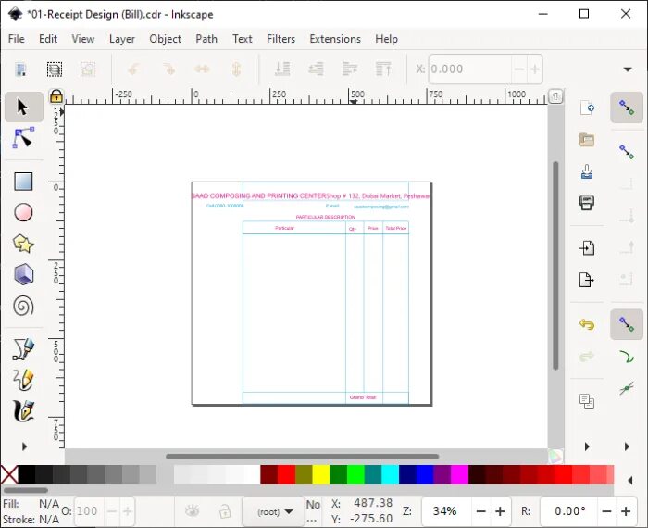Screen dimensions: 648x528
Task: Expand toolbox overflow arrow at bottom
Action: pos(24,446)
